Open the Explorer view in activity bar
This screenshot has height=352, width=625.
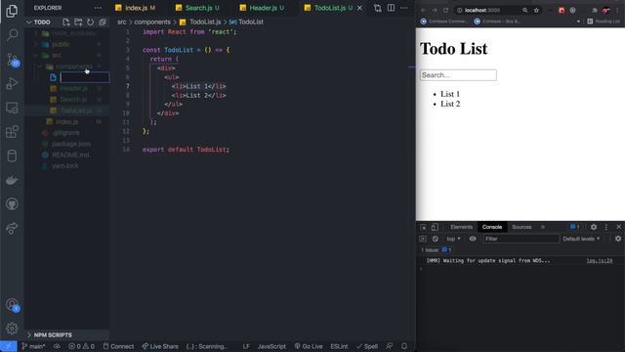[x=12, y=11]
